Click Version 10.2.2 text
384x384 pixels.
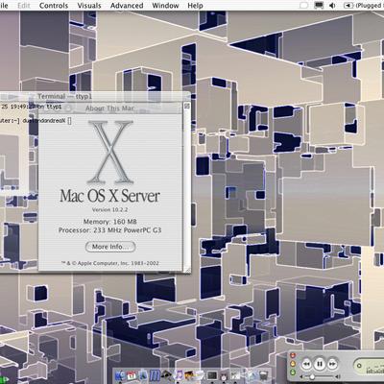pyautogui.click(x=110, y=209)
